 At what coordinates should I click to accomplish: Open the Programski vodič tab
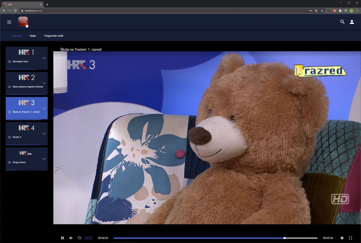click(54, 36)
